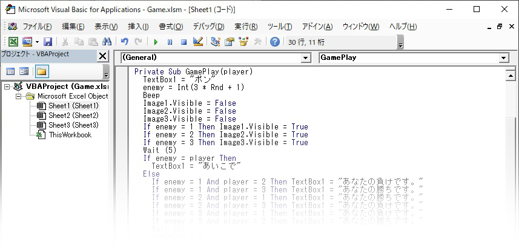Click the Cut scissors icon
Screen dimensions: 519x248
click(x=65, y=42)
